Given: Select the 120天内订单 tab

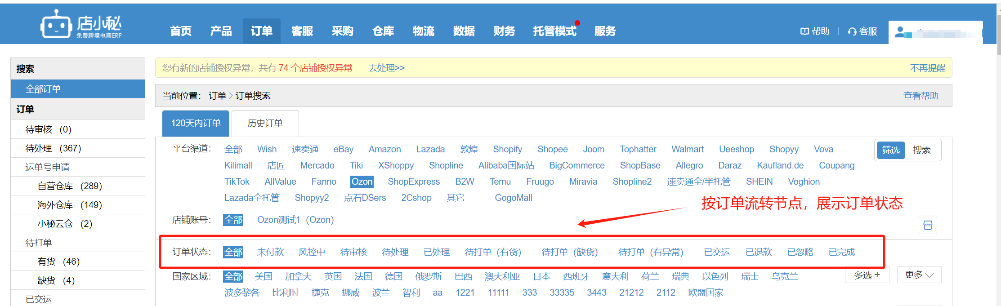Looking at the screenshot, I should (x=196, y=123).
